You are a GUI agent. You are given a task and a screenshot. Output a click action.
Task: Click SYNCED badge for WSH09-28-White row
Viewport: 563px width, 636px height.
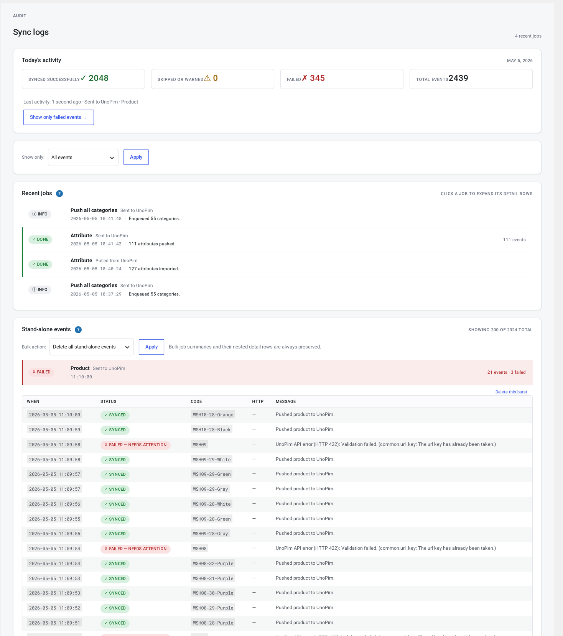tap(115, 504)
